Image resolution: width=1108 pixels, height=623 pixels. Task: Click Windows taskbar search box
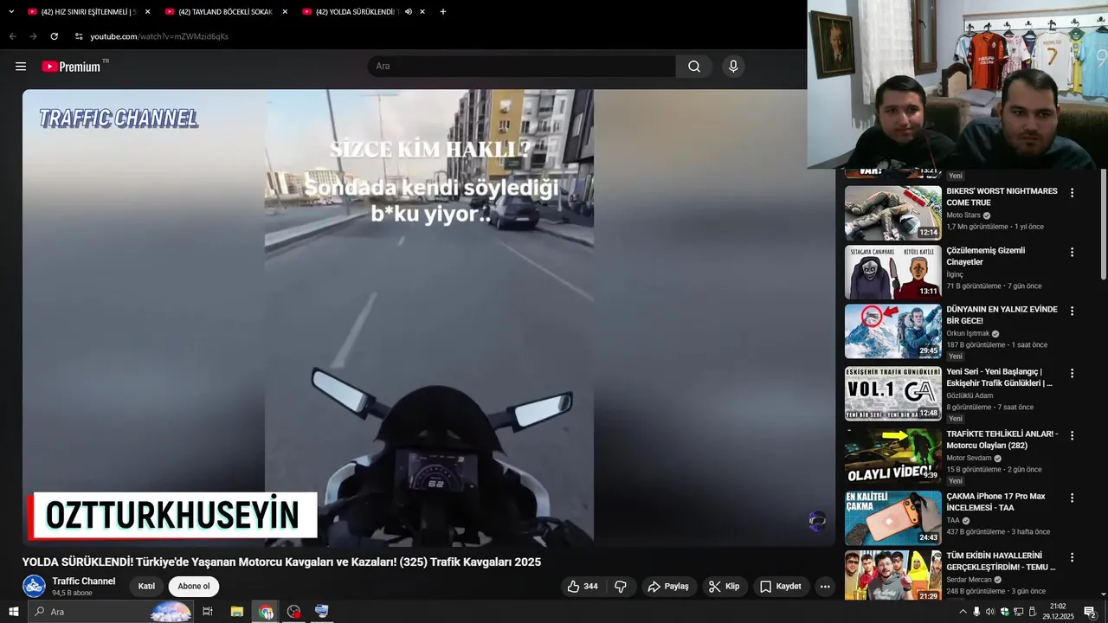pos(111,612)
